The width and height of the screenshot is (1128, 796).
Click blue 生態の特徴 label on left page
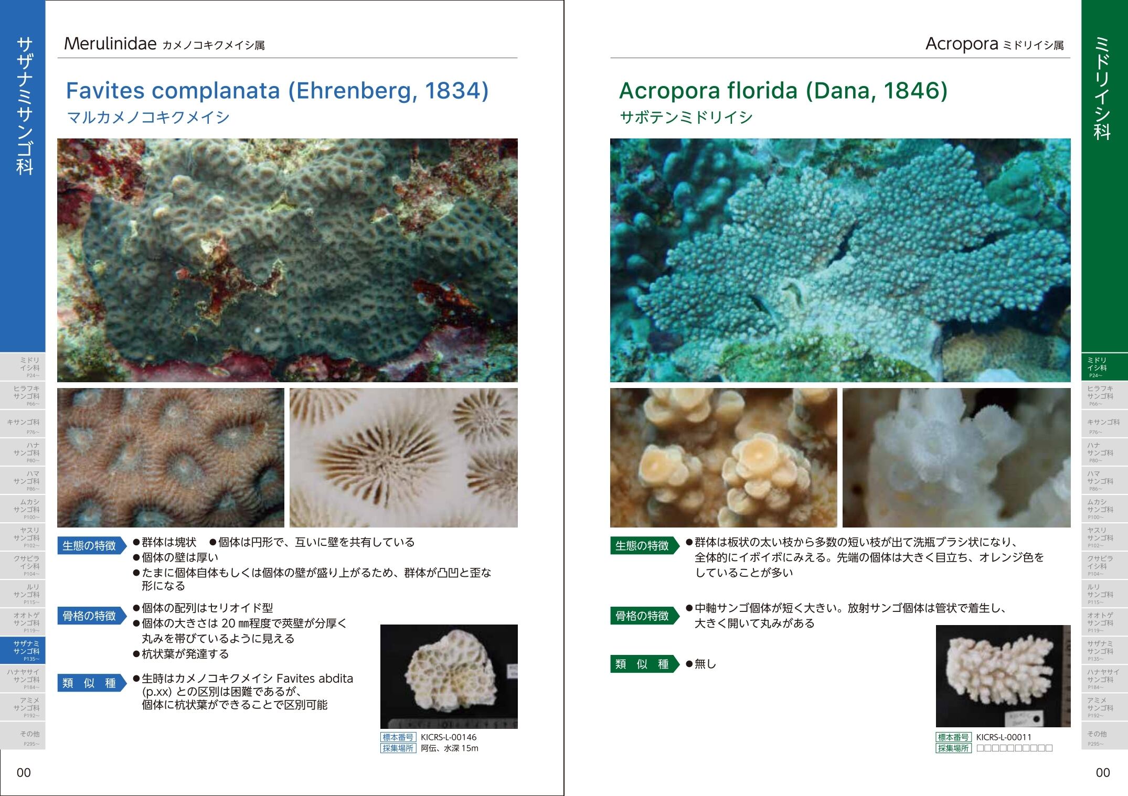pos(90,546)
